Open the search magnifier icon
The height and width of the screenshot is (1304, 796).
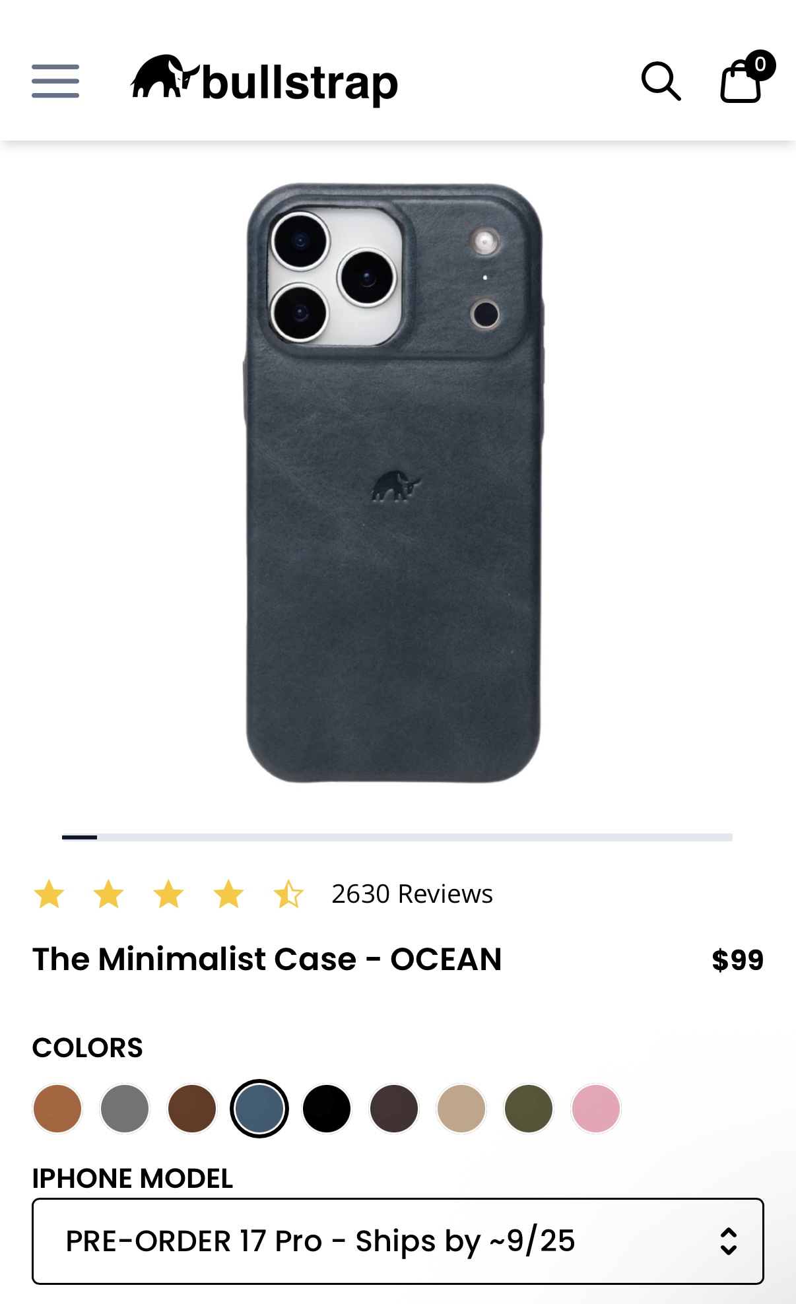click(661, 82)
